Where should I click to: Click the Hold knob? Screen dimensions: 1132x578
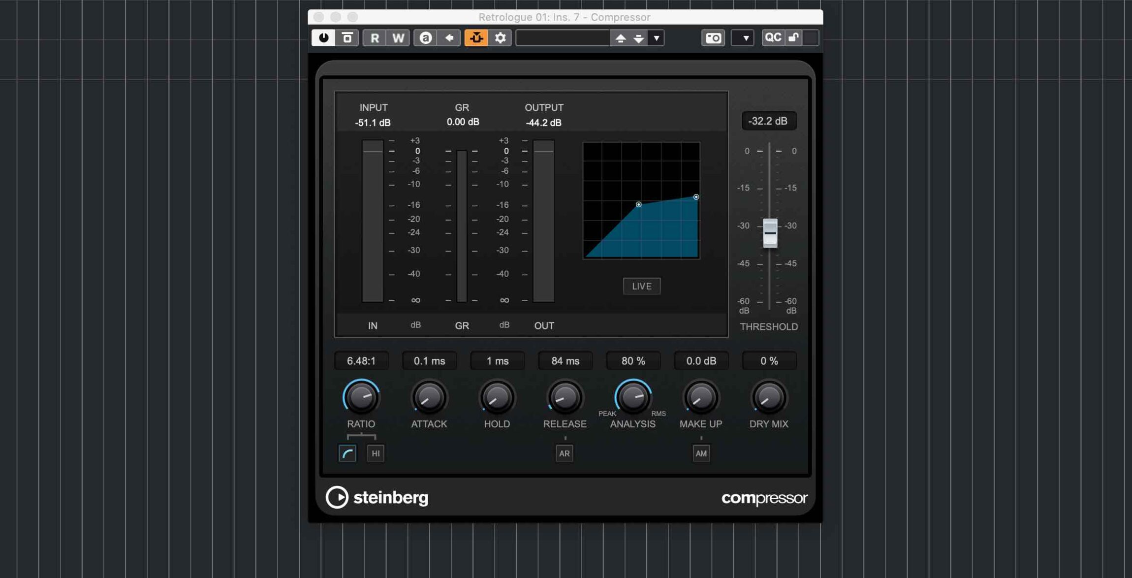[x=497, y=397]
